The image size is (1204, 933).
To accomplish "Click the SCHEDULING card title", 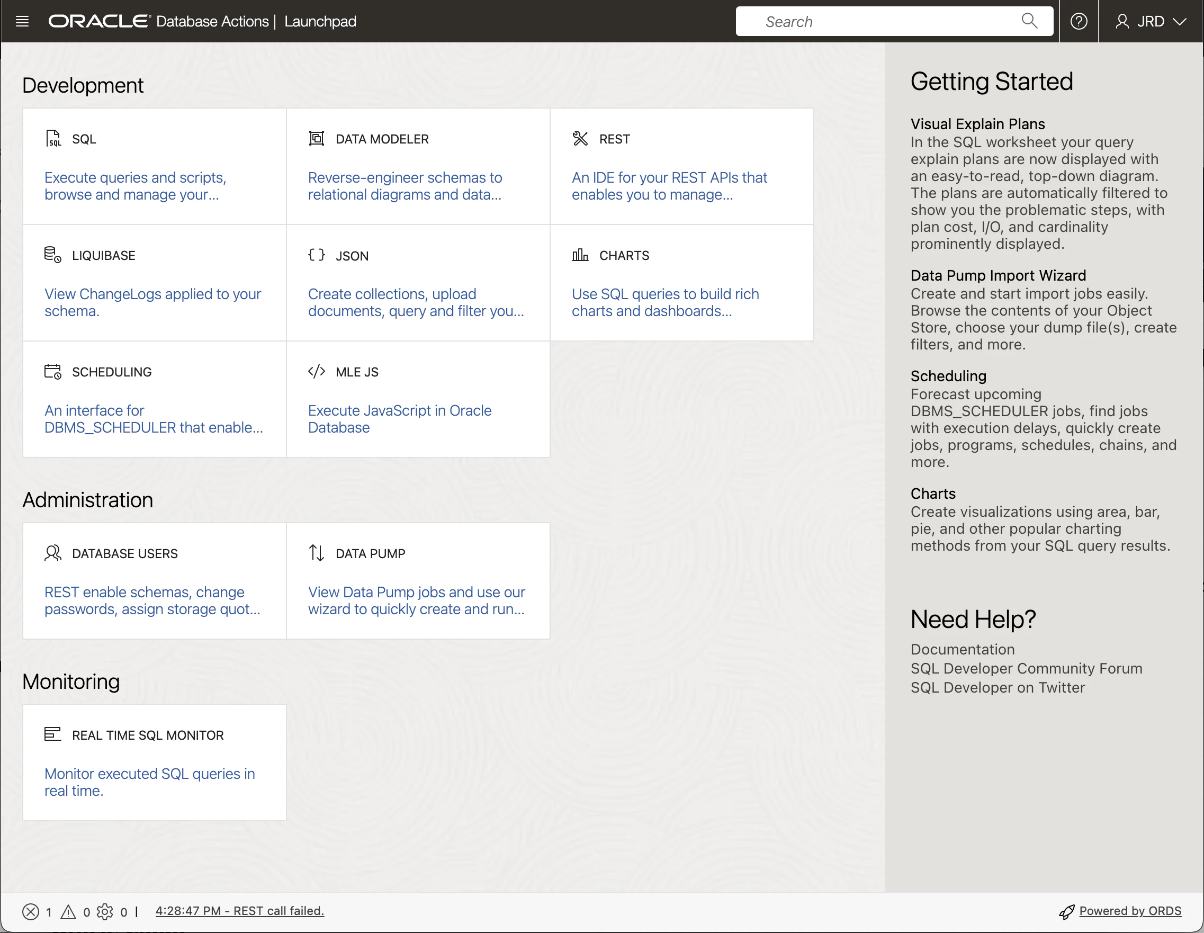I will pos(112,372).
